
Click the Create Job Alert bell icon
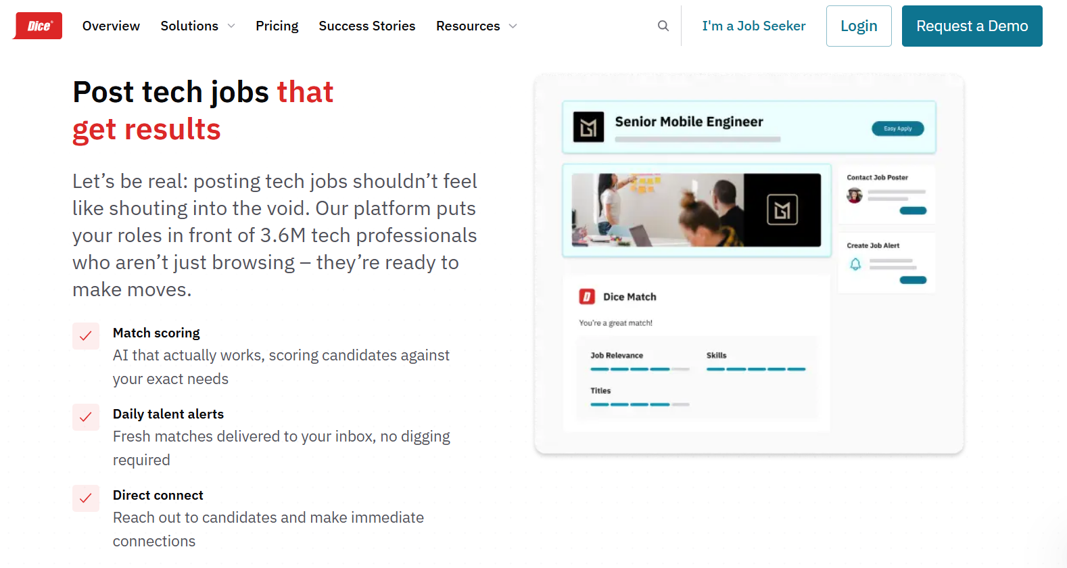[855, 264]
